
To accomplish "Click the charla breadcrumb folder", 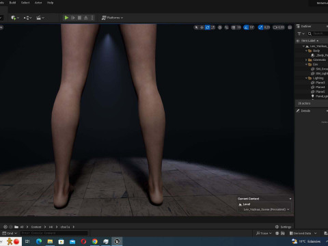I will (x=65, y=227).
